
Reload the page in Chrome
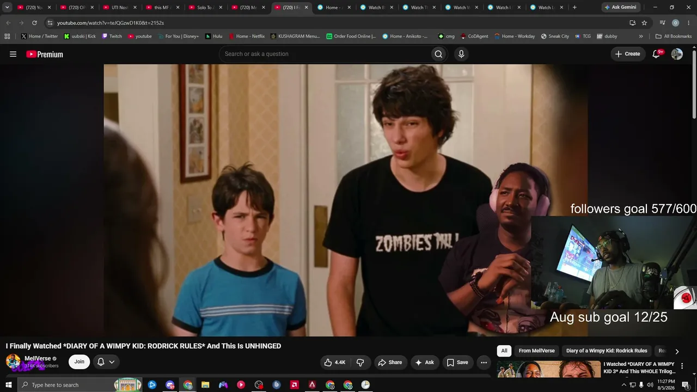34,23
